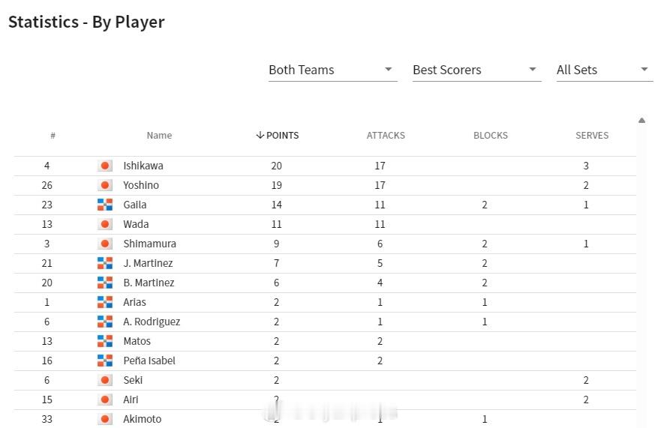
Task: Click the Dominican flag beside Gaila
Action: point(105,205)
